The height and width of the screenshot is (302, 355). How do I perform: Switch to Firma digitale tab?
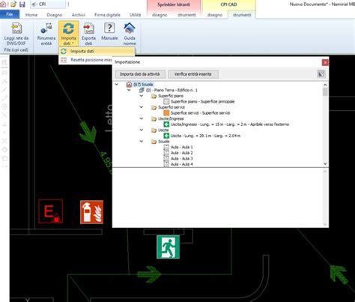[x=107, y=15]
